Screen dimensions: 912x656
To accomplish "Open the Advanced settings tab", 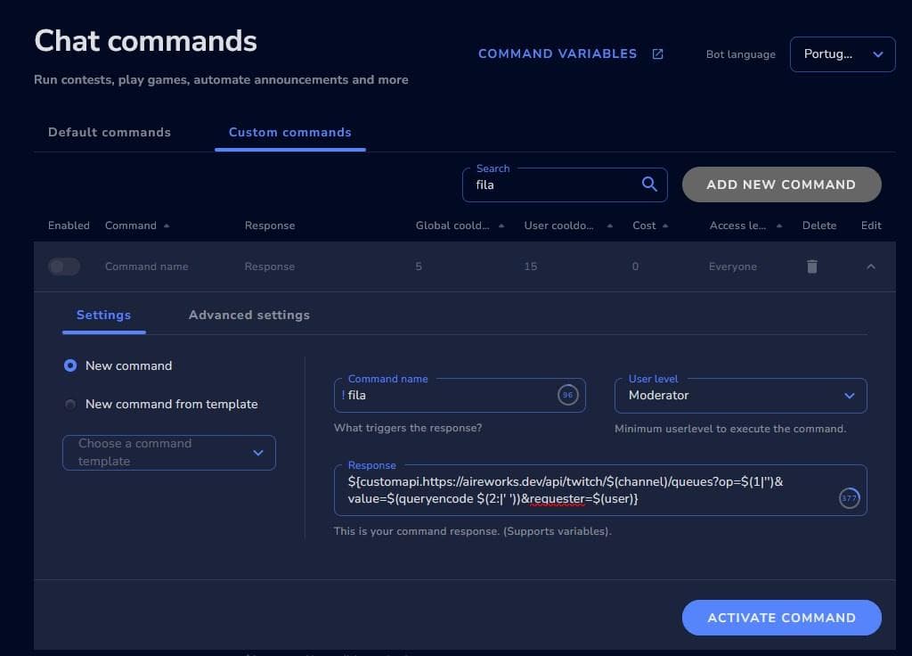I will pos(248,315).
